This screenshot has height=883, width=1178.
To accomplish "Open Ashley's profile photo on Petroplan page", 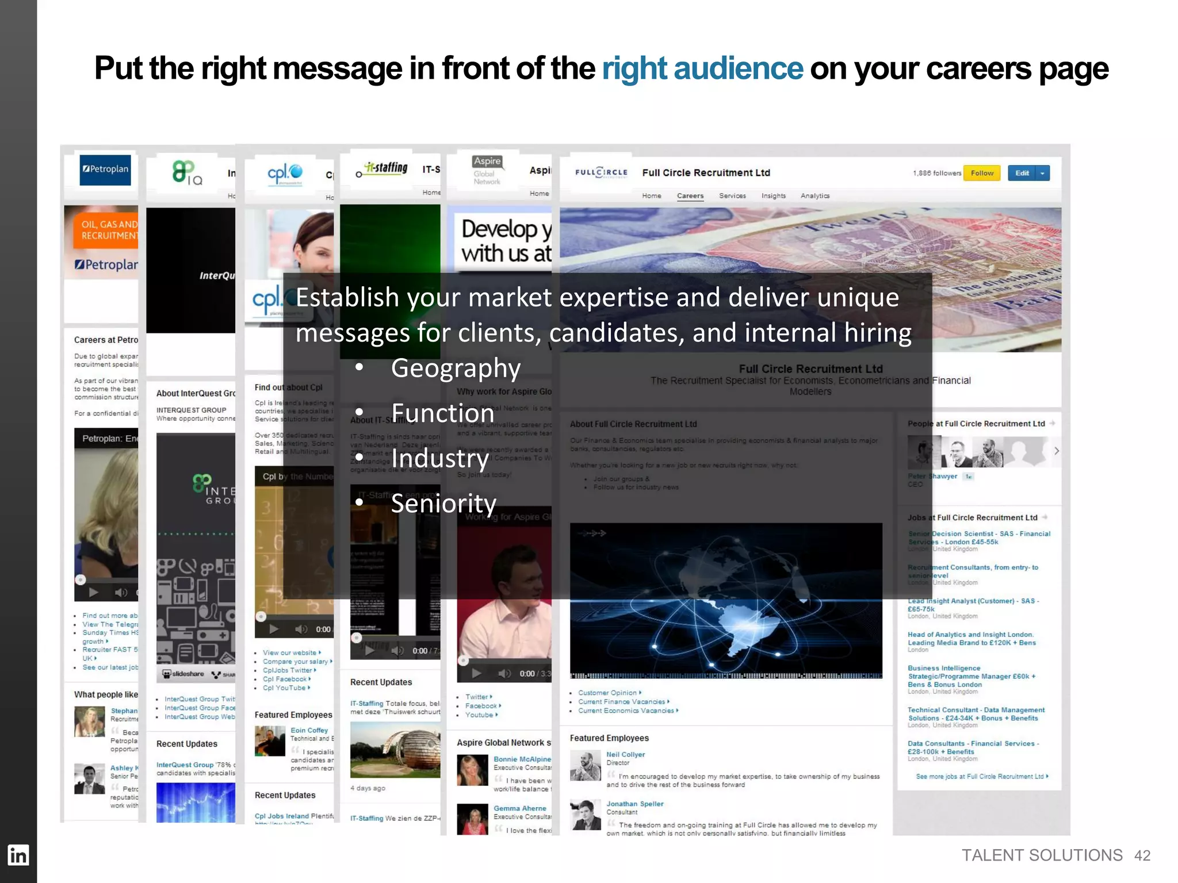I will coord(89,779).
